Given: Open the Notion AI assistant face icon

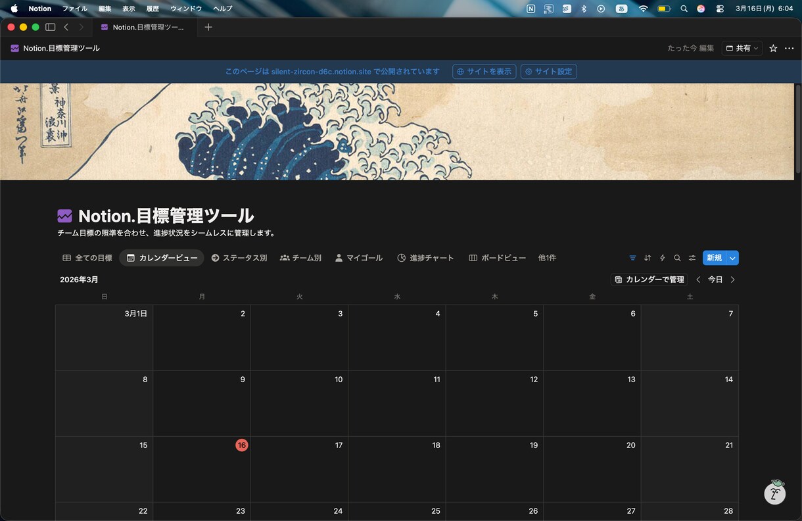Looking at the screenshot, I should point(775,492).
